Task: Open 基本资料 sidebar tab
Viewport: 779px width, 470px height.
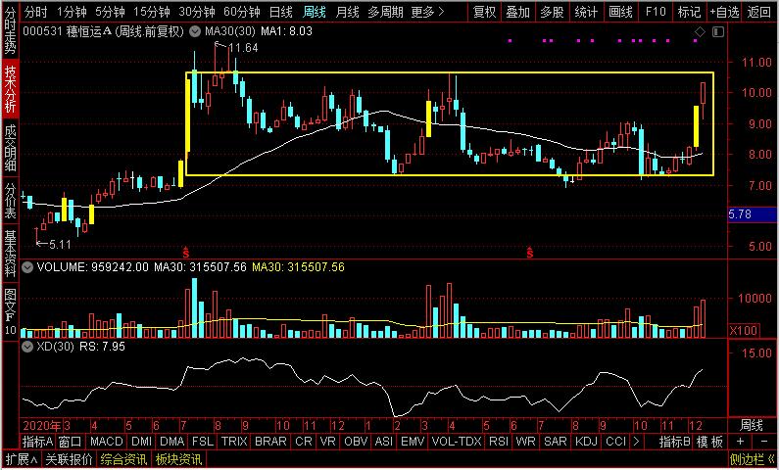Action: 10,253
